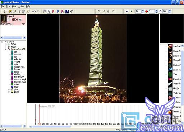Select the velocity property
The width and height of the screenshot is (184, 132).
pyautogui.click(x=18, y=59)
